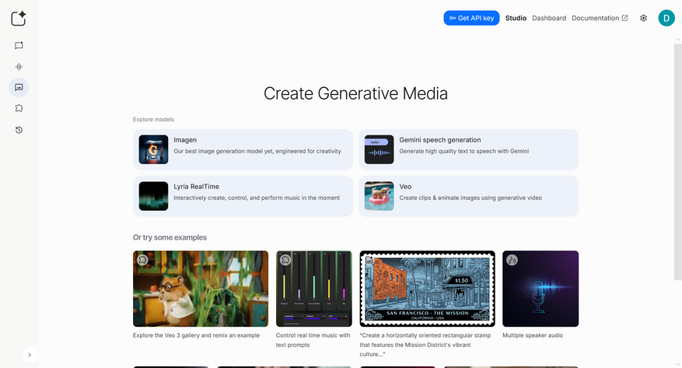Open settings gear icon

(x=643, y=18)
